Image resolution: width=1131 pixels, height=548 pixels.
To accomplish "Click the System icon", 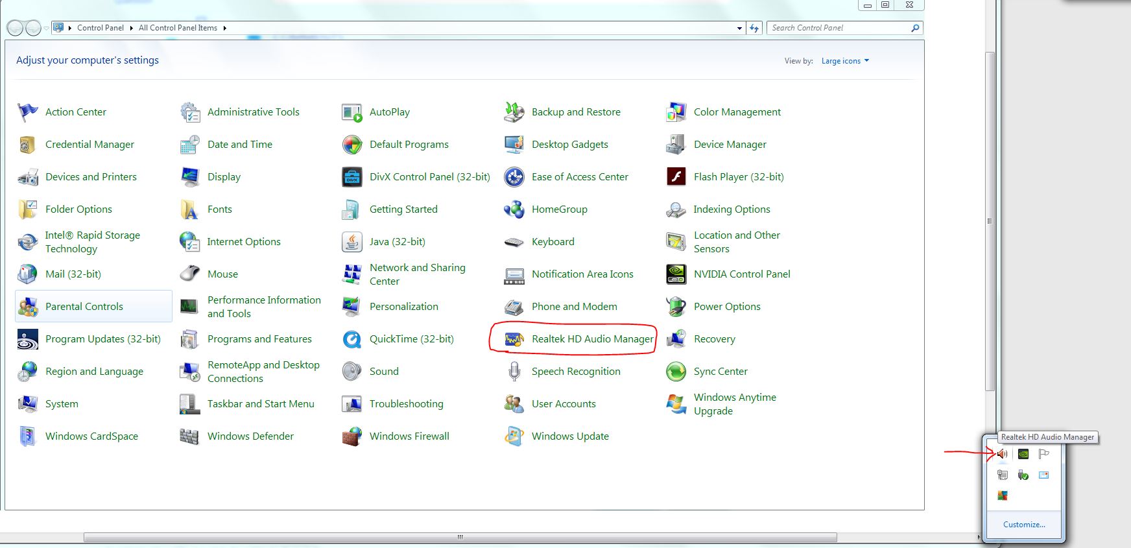I will tap(27, 404).
